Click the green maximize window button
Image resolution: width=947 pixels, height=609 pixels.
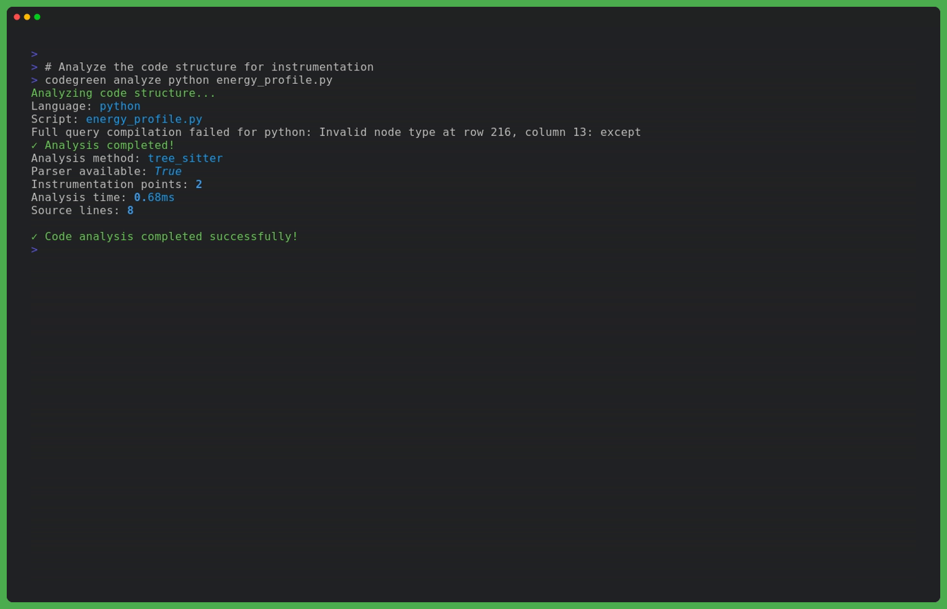pyautogui.click(x=37, y=17)
